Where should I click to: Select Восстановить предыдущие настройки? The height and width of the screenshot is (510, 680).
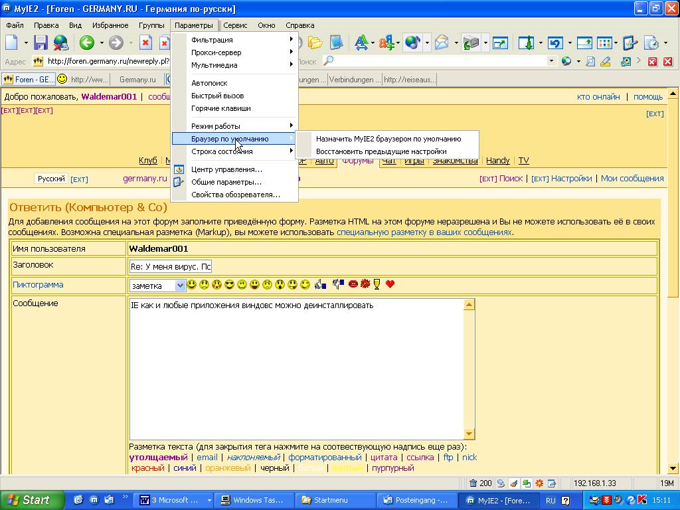(387, 151)
